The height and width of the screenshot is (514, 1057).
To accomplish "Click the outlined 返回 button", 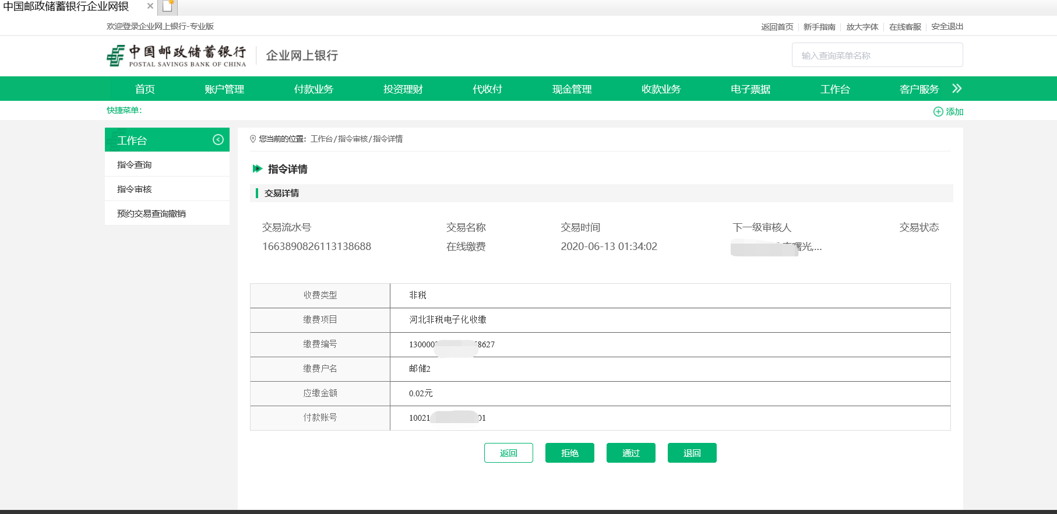I will click(508, 453).
